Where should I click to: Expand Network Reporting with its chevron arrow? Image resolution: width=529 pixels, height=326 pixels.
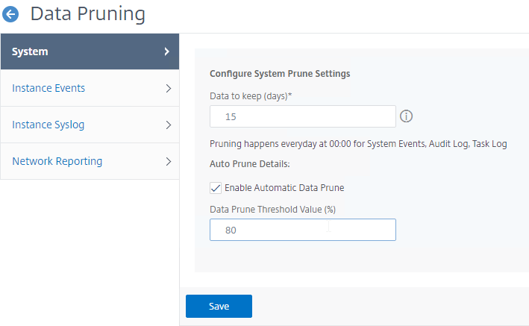[169, 161]
